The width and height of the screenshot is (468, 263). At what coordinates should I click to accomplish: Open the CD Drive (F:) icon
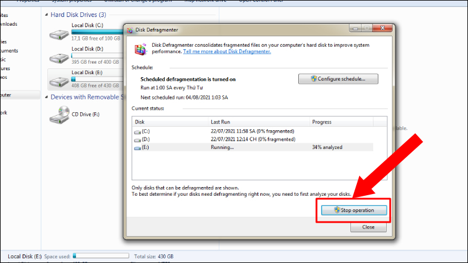coord(60,115)
